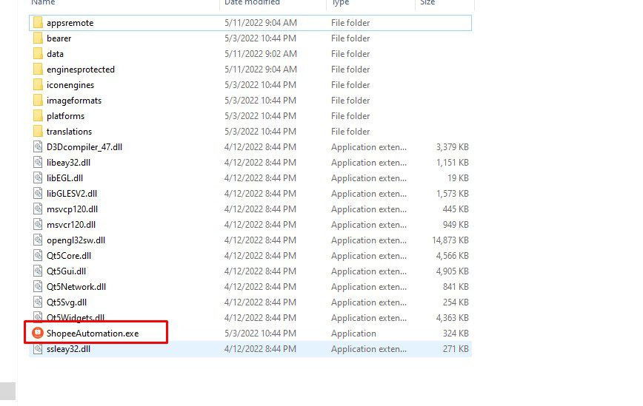Click the 19 KB size value
643x406 pixels.
(458, 178)
